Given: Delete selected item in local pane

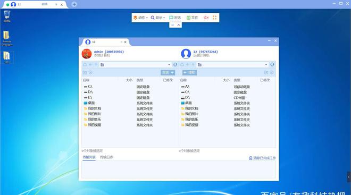Looking at the screenshot, I should [90, 72].
